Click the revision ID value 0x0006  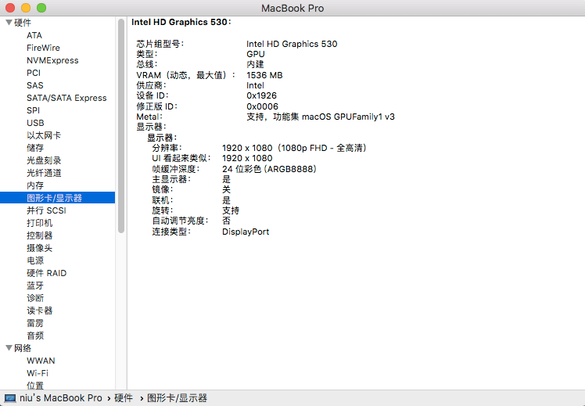click(262, 106)
